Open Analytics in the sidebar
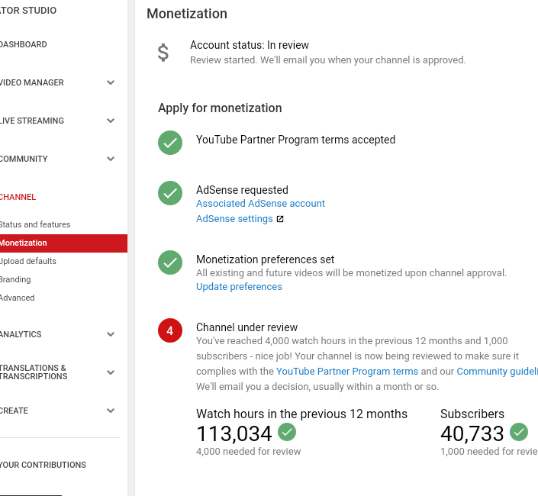The image size is (538, 496). click(x=21, y=334)
